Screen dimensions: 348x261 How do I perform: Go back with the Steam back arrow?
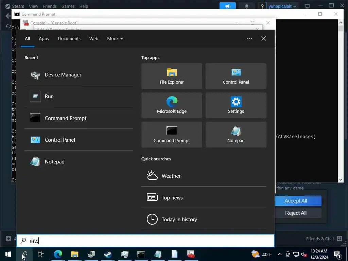click(x=8, y=16)
